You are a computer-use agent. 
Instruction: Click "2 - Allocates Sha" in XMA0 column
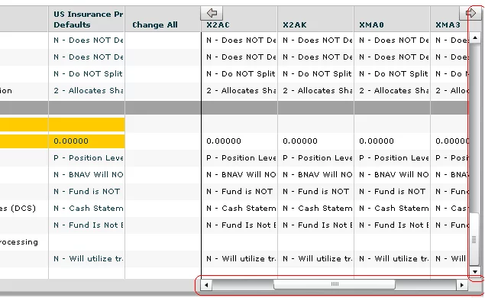point(394,90)
